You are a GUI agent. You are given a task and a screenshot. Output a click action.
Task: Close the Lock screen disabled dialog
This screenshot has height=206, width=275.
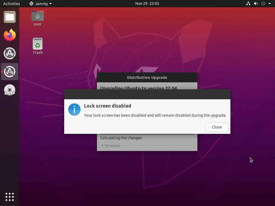point(217,127)
